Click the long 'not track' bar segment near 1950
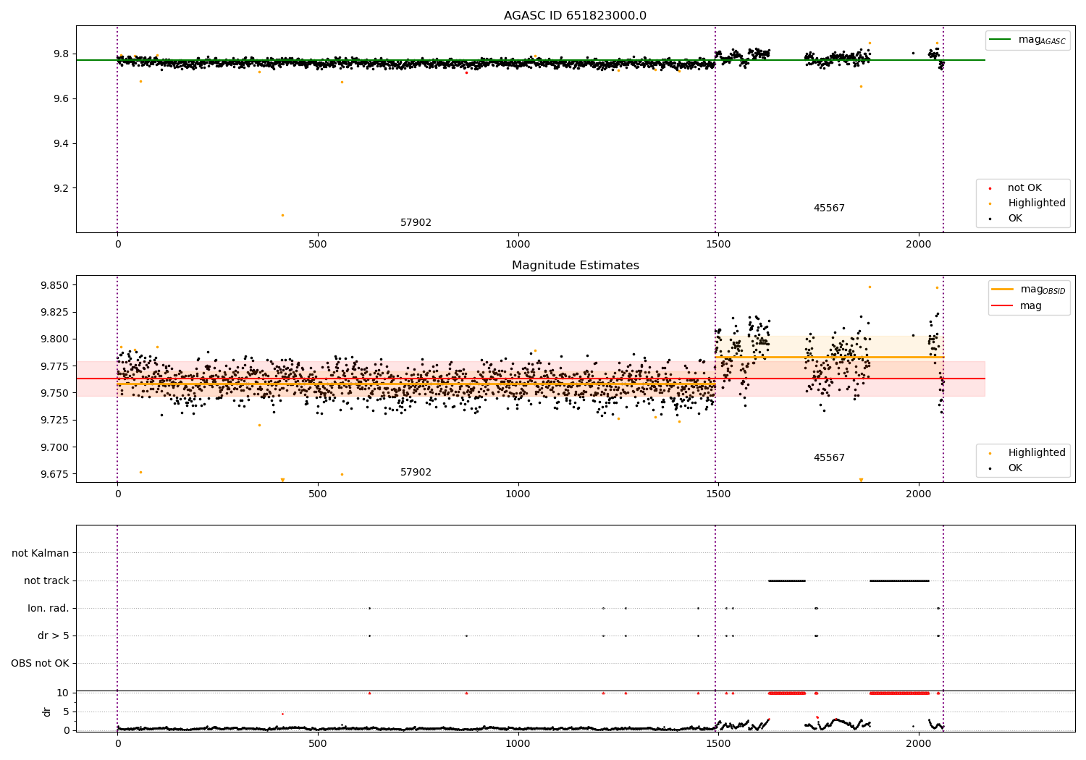This screenshot has height=760, width=1086. click(x=900, y=580)
